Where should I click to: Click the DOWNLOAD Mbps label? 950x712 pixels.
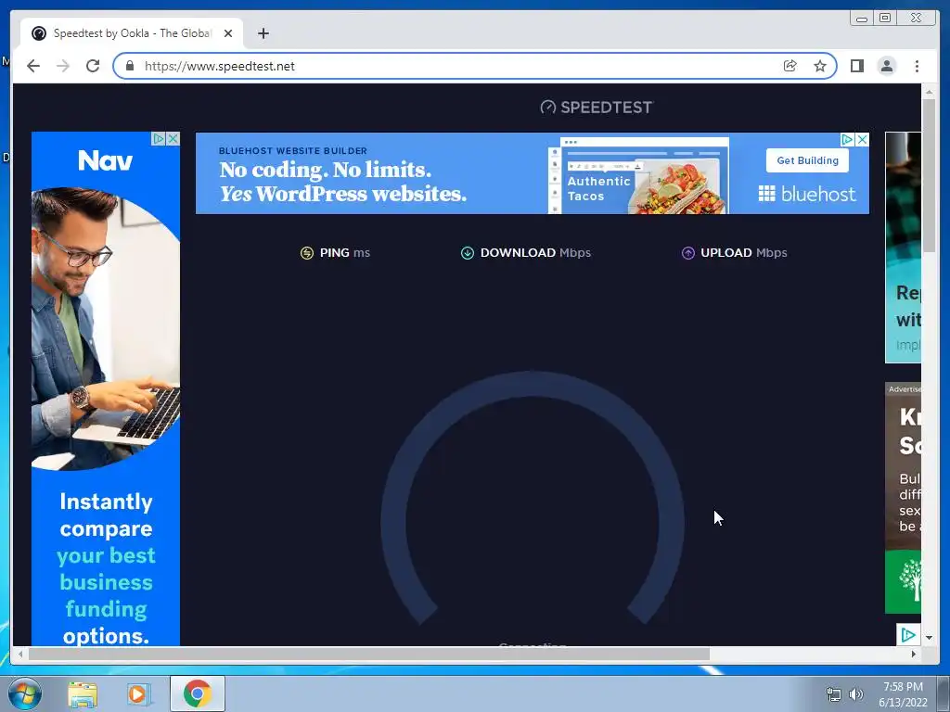click(535, 253)
